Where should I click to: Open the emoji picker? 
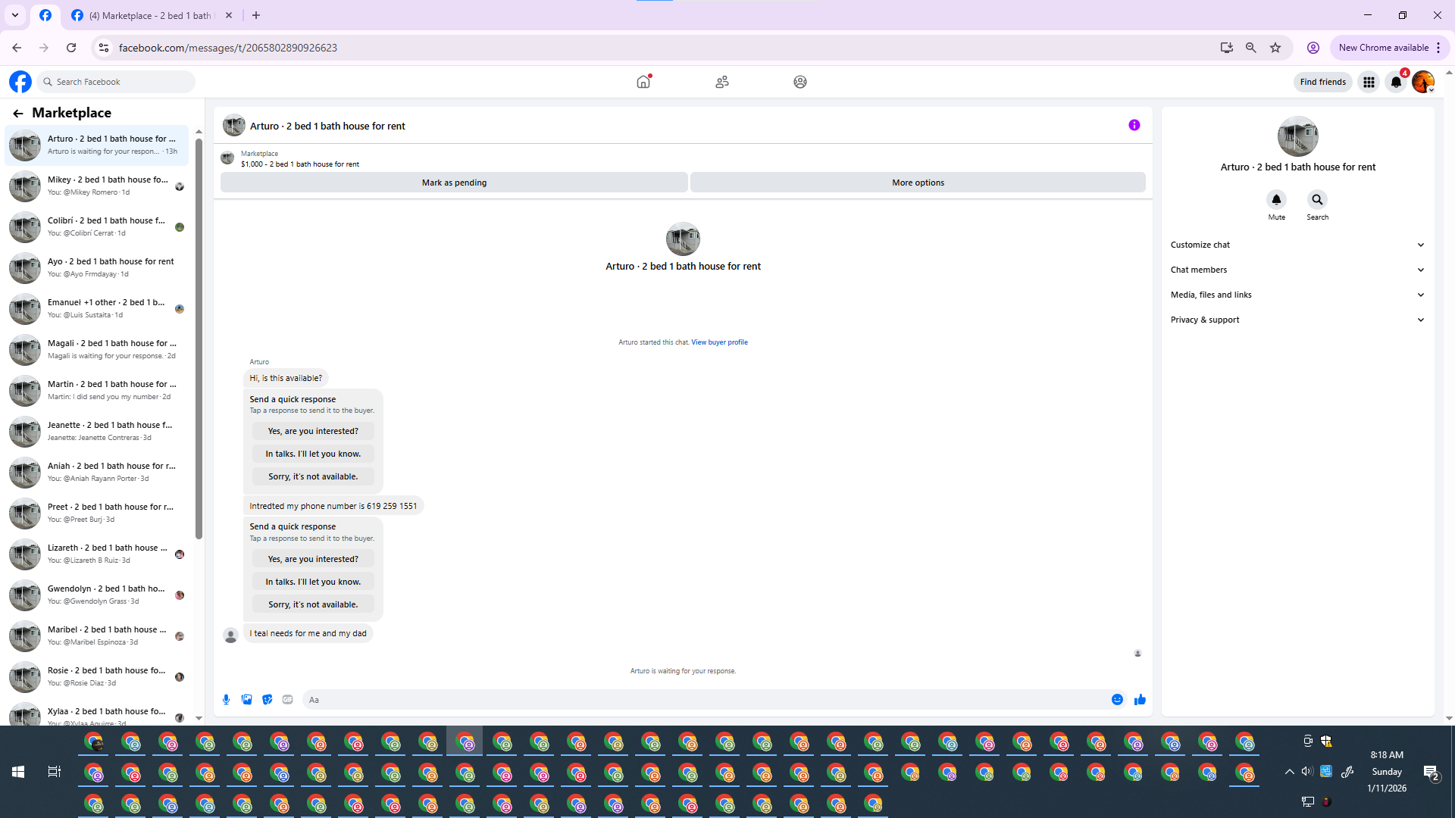(1117, 700)
